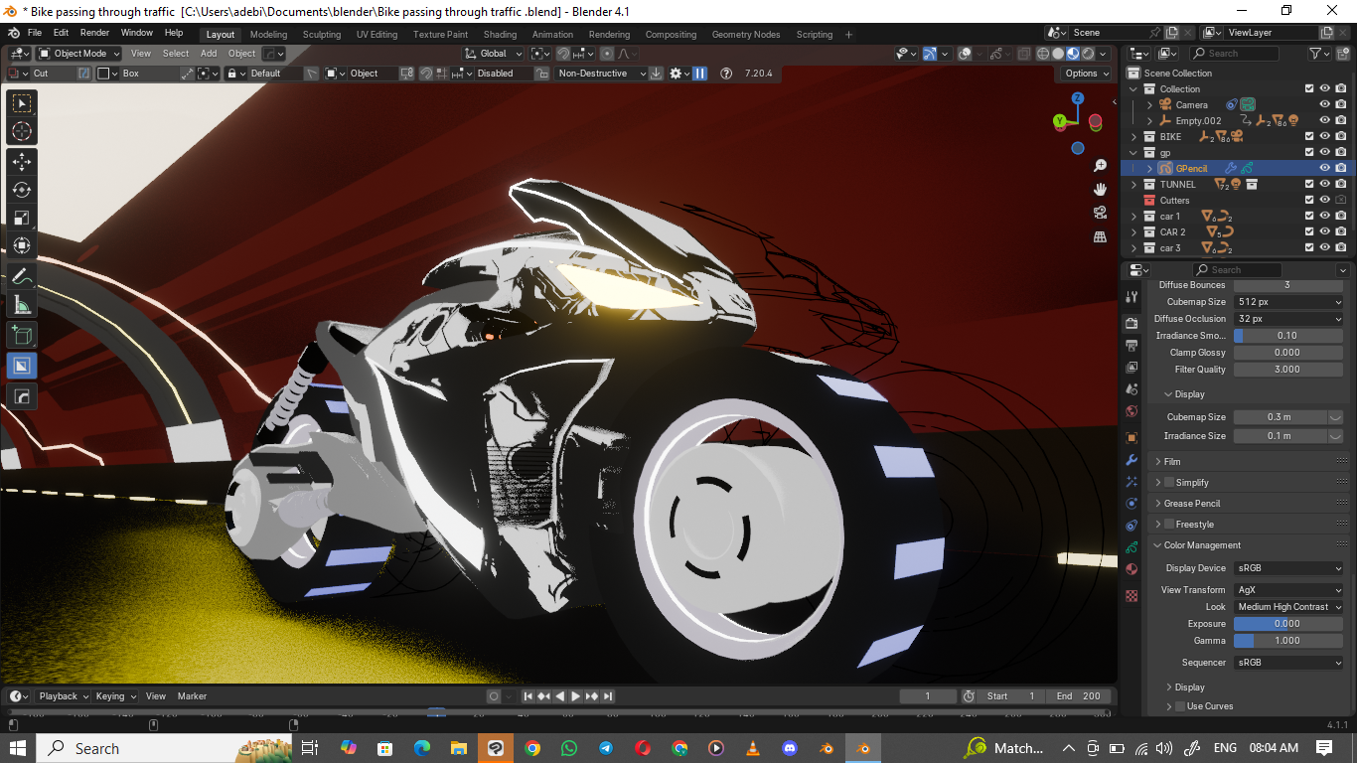Expand the BIKE collection in outliner

click(1135, 136)
